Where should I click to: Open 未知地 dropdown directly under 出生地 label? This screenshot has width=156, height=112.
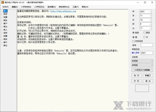point(142,61)
